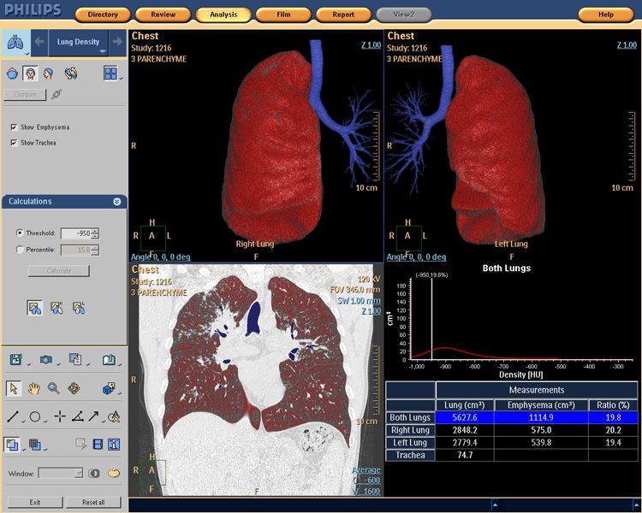Click the open book icon
Viewport: 642px width, 513px height.
point(109,360)
